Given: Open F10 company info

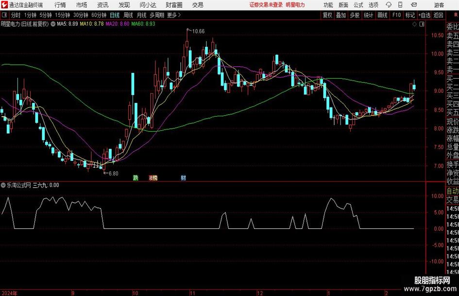Looking at the screenshot, I should [396, 15].
